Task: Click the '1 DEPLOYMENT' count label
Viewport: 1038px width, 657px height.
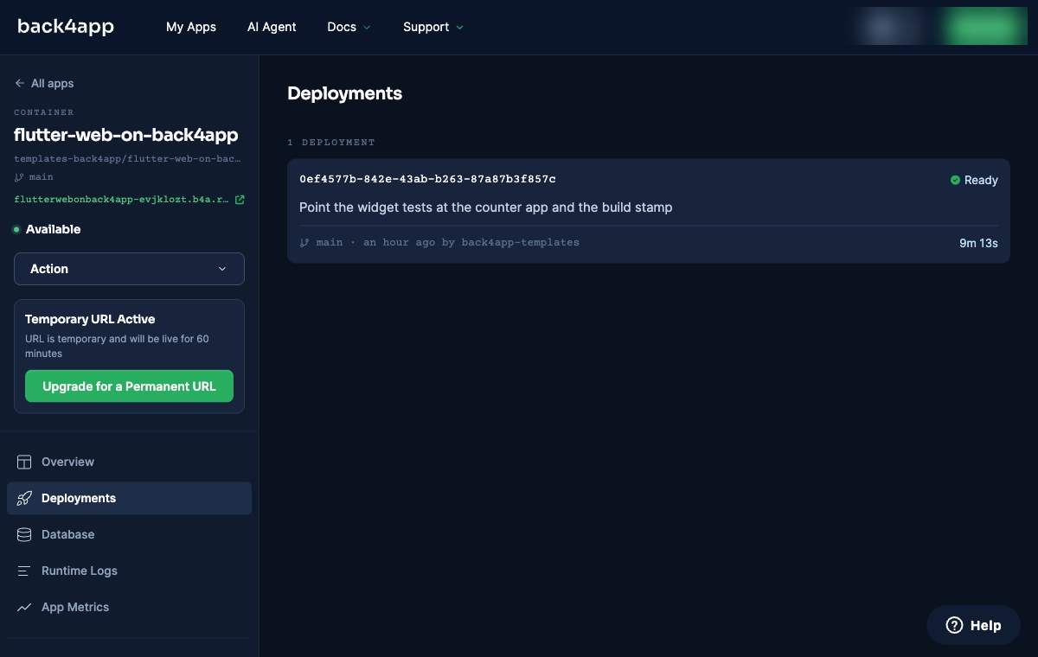Action: point(331,142)
